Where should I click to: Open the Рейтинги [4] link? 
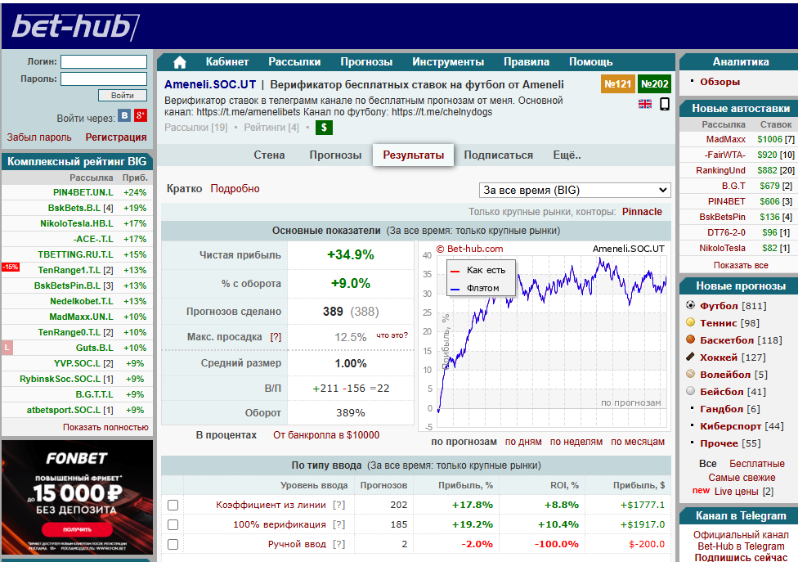point(271,128)
